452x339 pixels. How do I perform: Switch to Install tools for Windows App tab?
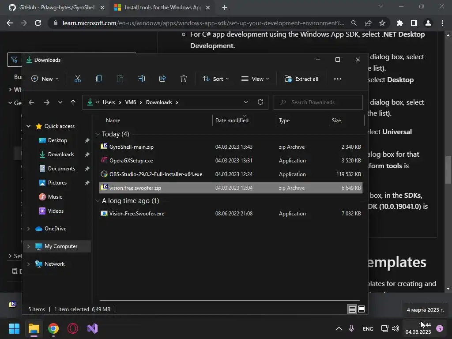coord(162,8)
